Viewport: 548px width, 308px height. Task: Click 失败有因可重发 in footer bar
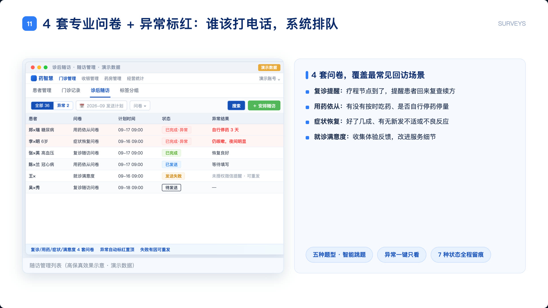click(x=155, y=250)
